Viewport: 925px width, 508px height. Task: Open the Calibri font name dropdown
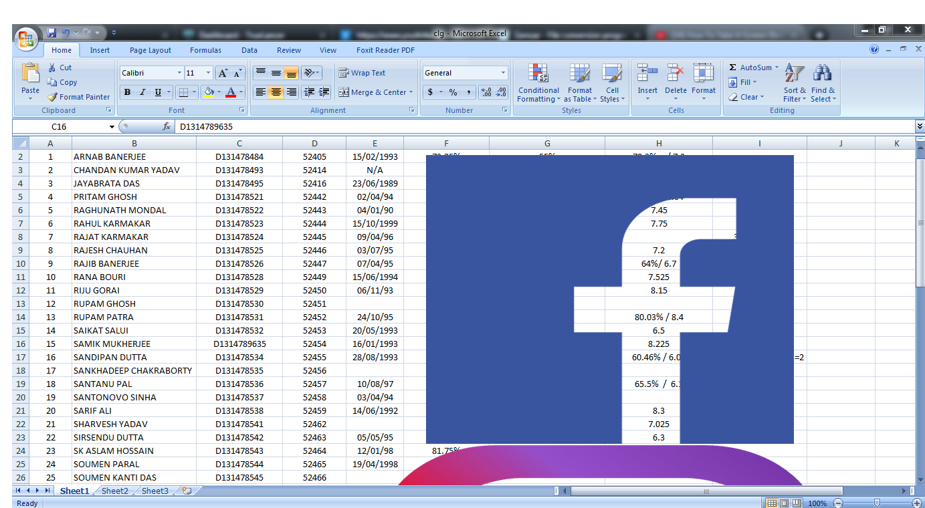[179, 73]
